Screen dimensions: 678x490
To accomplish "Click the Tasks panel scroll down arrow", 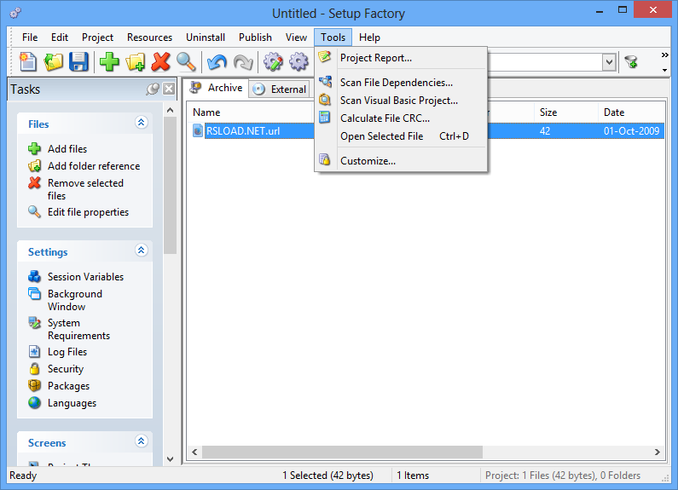I will [170, 458].
